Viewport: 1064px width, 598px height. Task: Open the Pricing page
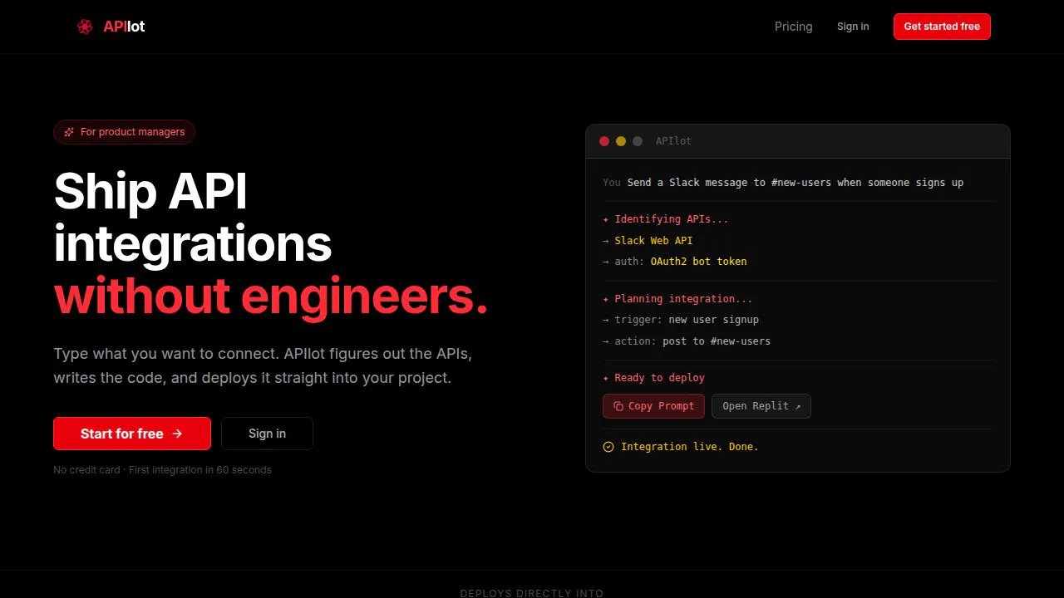coord(793,27)
